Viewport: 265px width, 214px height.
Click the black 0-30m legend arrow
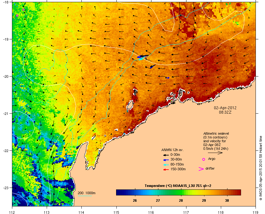(166, 155)
